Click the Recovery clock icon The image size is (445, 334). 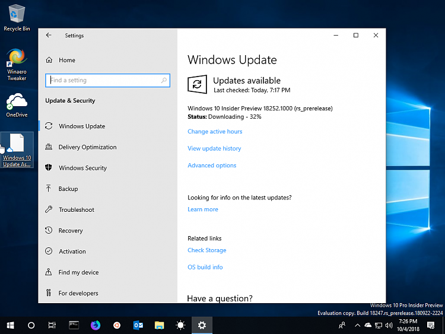pos(49,230)
